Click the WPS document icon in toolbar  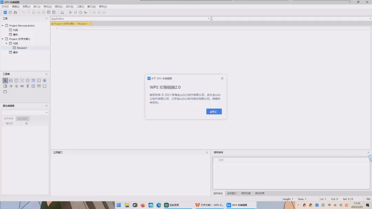pos(5,12)
